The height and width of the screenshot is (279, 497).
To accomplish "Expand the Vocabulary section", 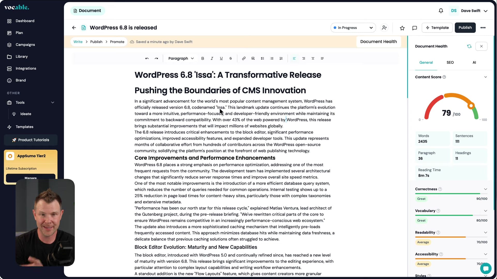I will (486, 211).
